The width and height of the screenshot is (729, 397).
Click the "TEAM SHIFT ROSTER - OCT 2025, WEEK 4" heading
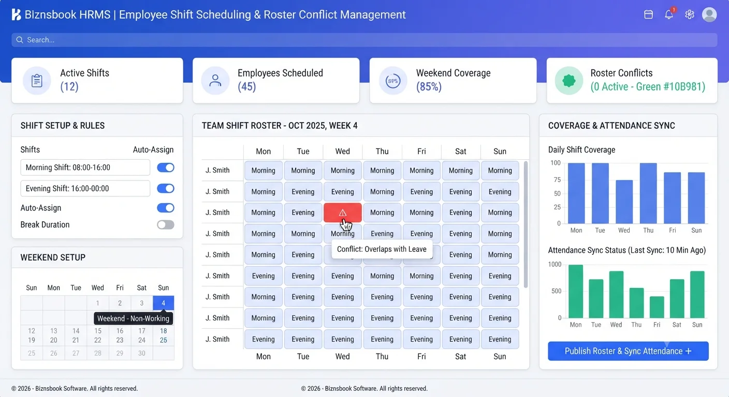280,126
